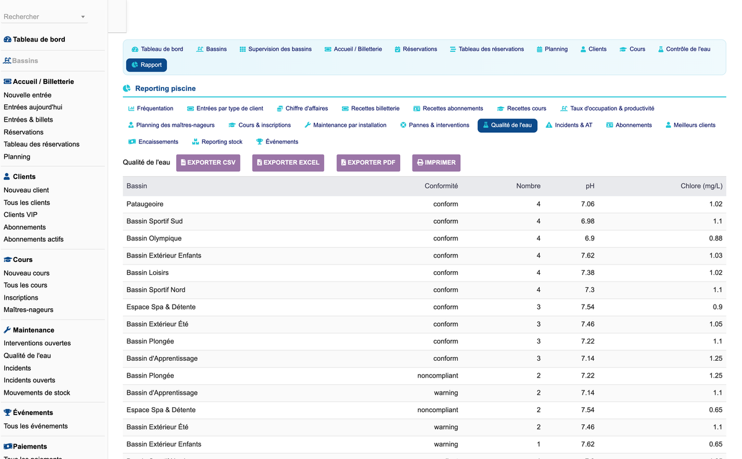742x459 pixels.
Task: Open the Cours top navigation tab
Action: coord(633,49)
